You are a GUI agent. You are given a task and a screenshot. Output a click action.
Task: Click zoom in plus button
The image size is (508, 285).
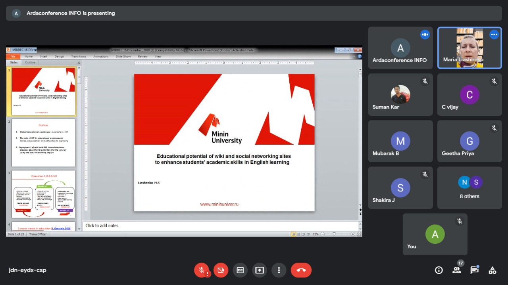[x=353, y=234]
